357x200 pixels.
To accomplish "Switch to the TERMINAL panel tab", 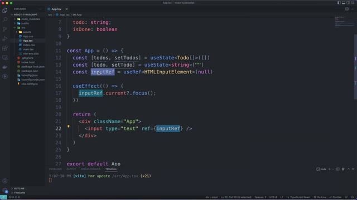I will (x=111, y=169).
